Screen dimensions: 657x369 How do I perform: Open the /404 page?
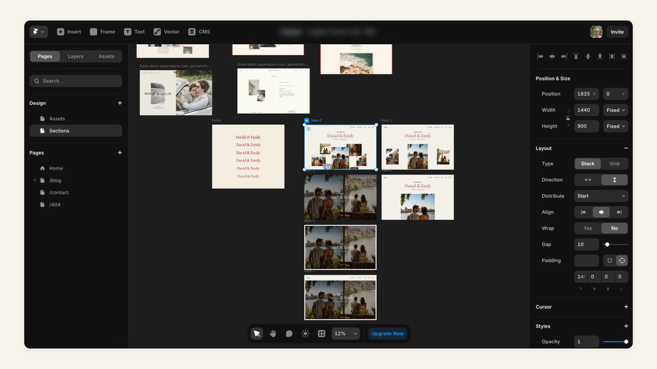click(x=76, y=204)
